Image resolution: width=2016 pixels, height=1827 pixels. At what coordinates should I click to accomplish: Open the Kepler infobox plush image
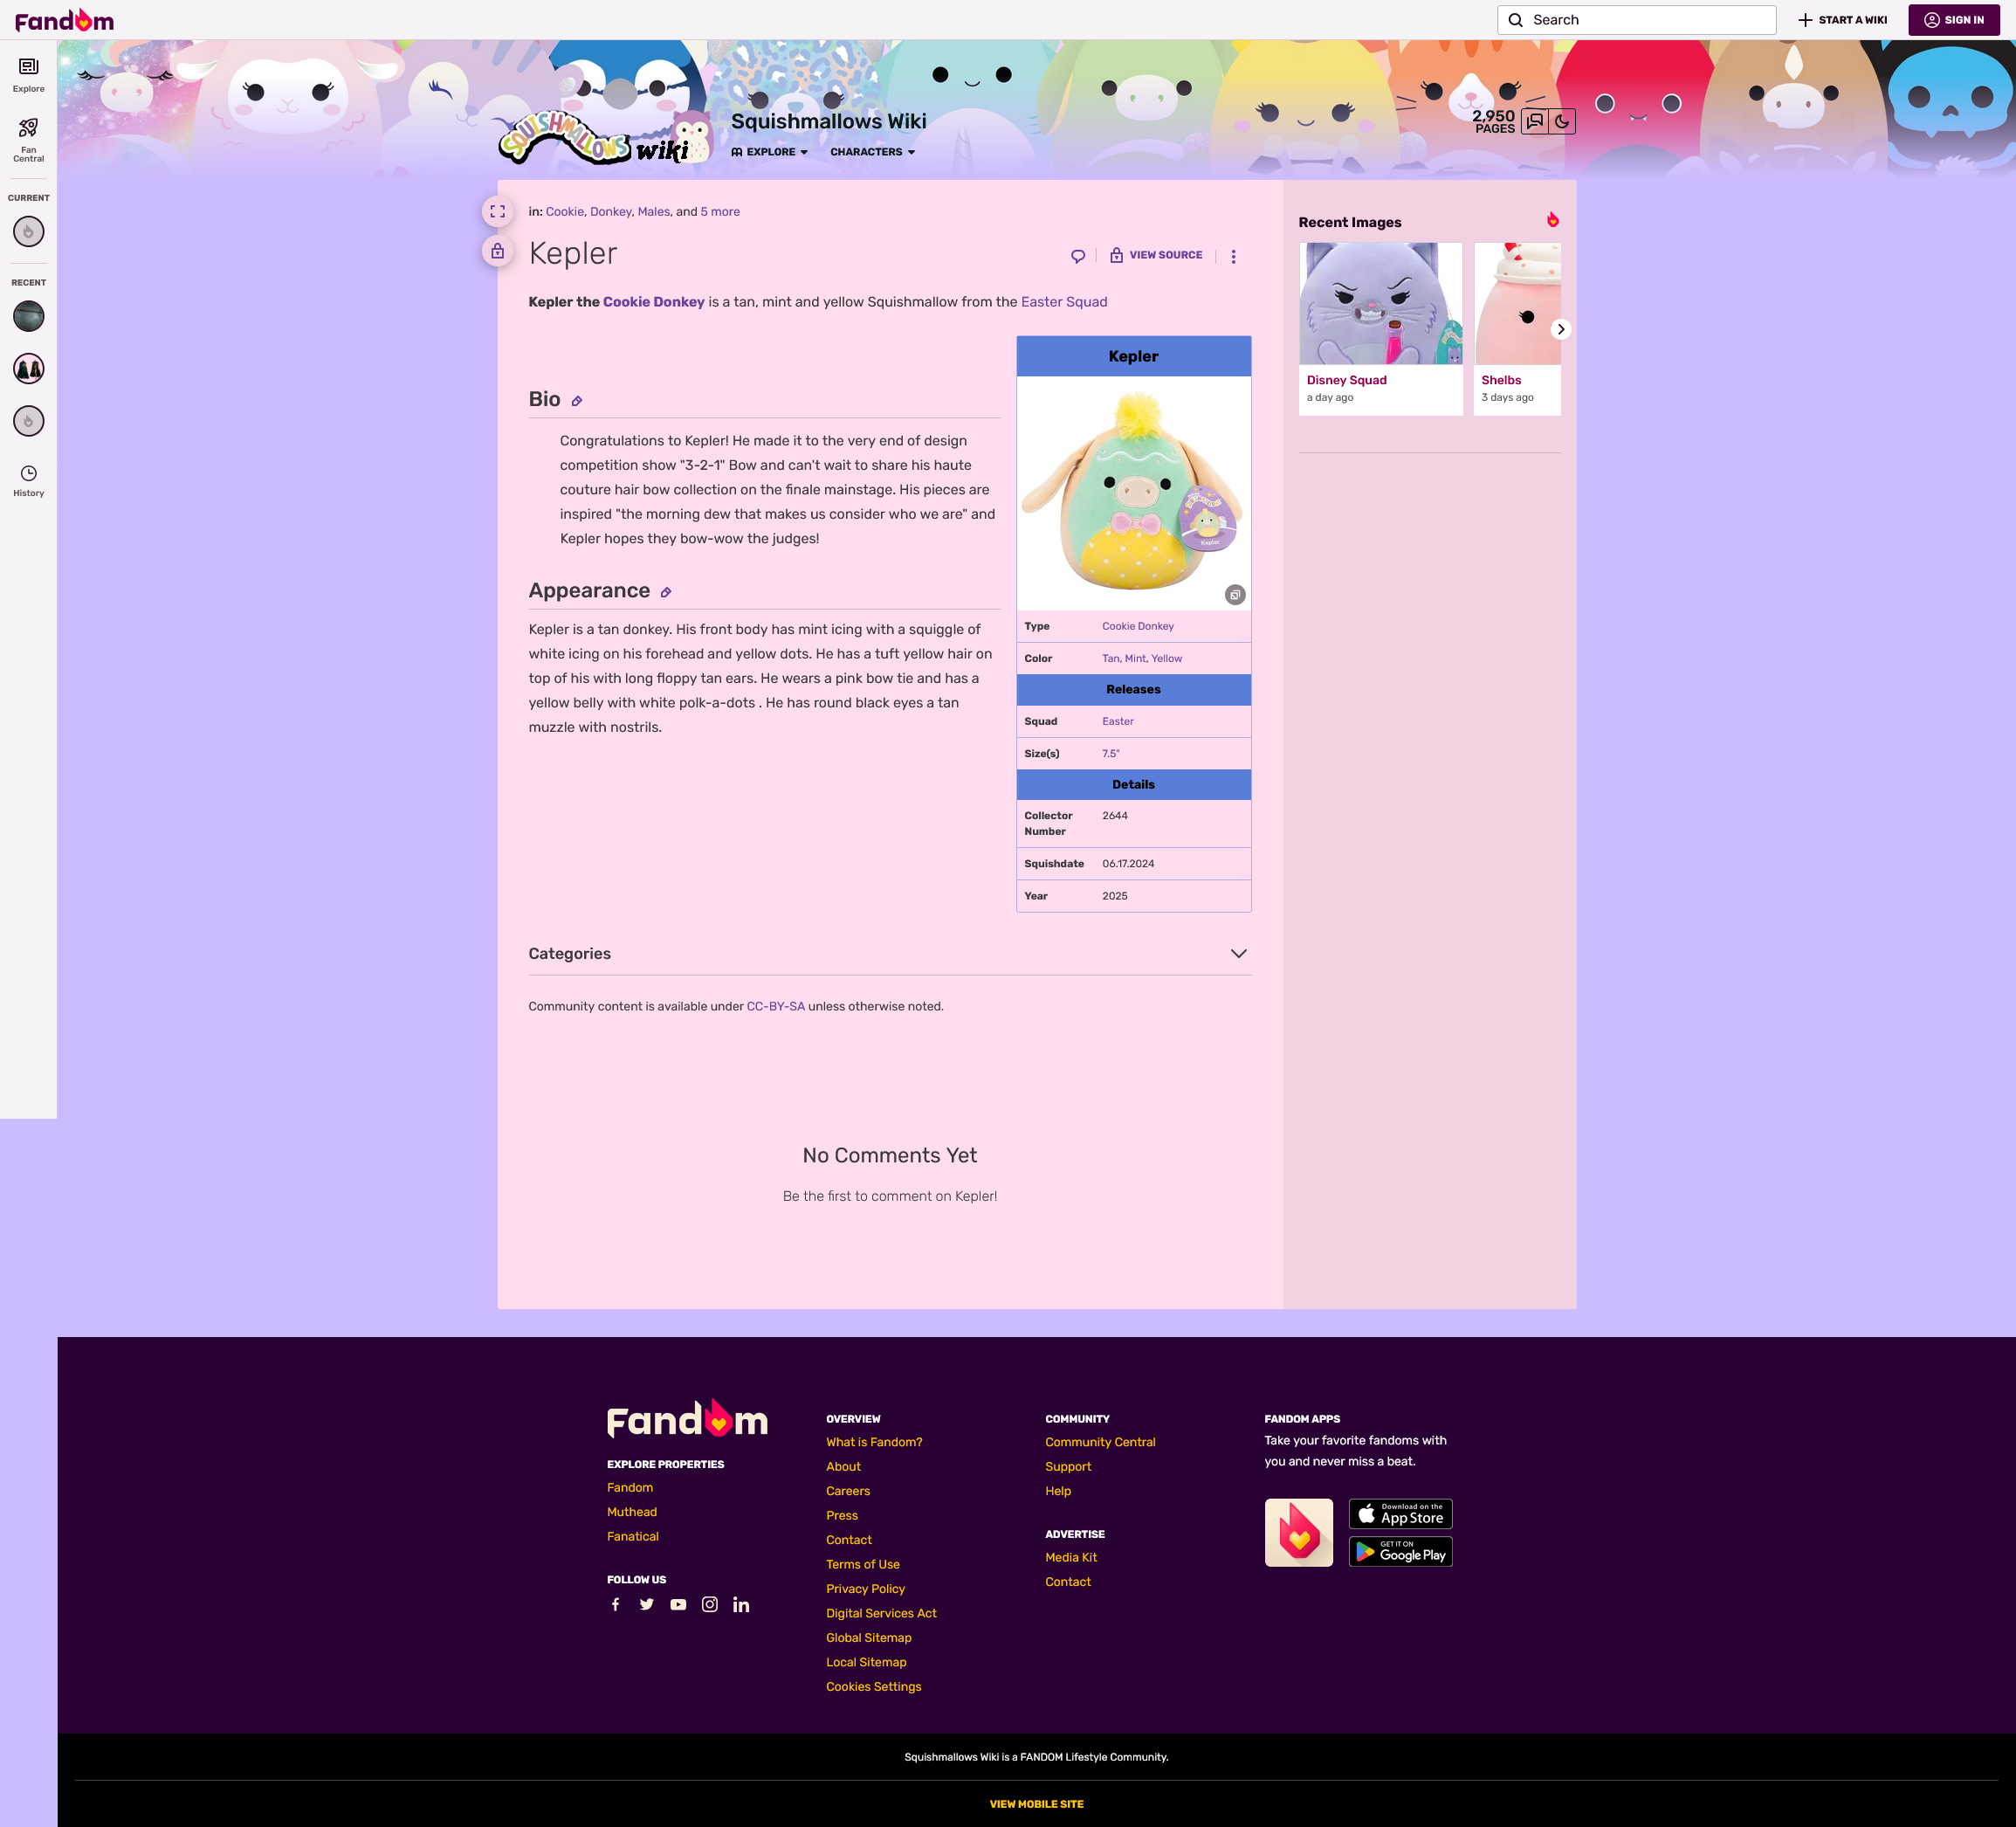[x=1134, y=493]
